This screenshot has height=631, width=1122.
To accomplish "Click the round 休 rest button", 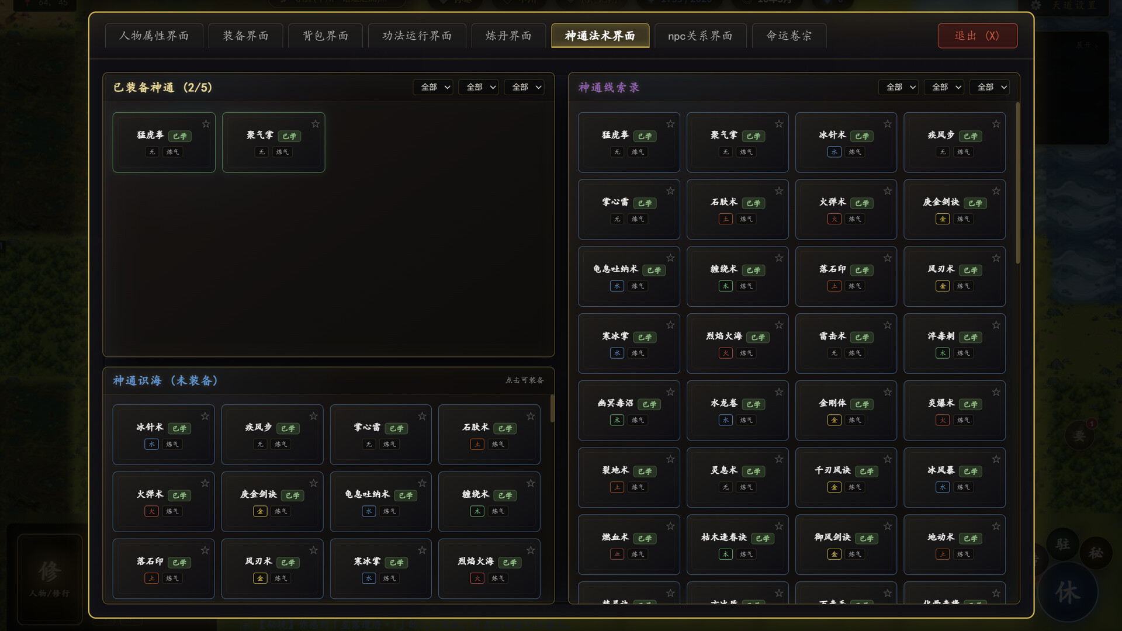I will click(x=1067, y=592).
